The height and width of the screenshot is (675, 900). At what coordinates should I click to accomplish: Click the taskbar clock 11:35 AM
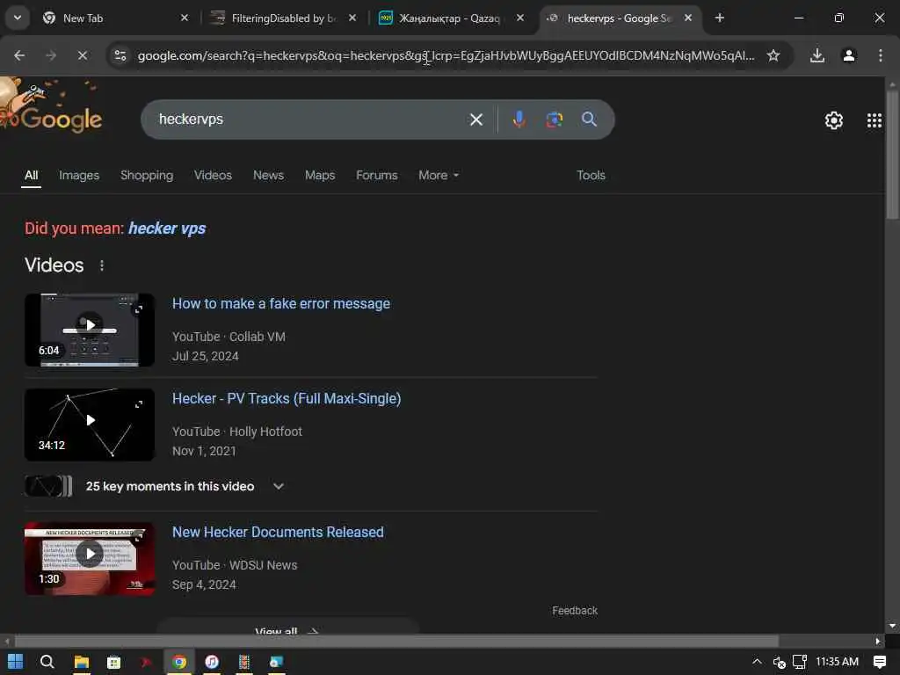click(837, 662)
